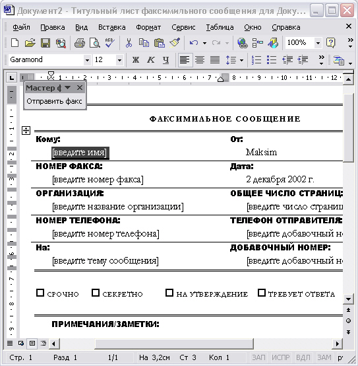
Task: Click the [введите номер факса] placeholder field
Action: (98, 180)
